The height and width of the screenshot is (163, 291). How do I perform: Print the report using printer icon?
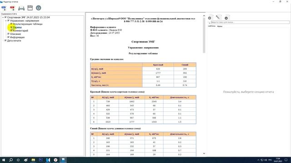pos(21,8)
